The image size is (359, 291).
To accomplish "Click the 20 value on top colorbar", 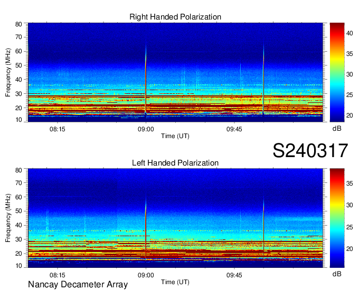I will pyautogui.click(x=349, y=115).
